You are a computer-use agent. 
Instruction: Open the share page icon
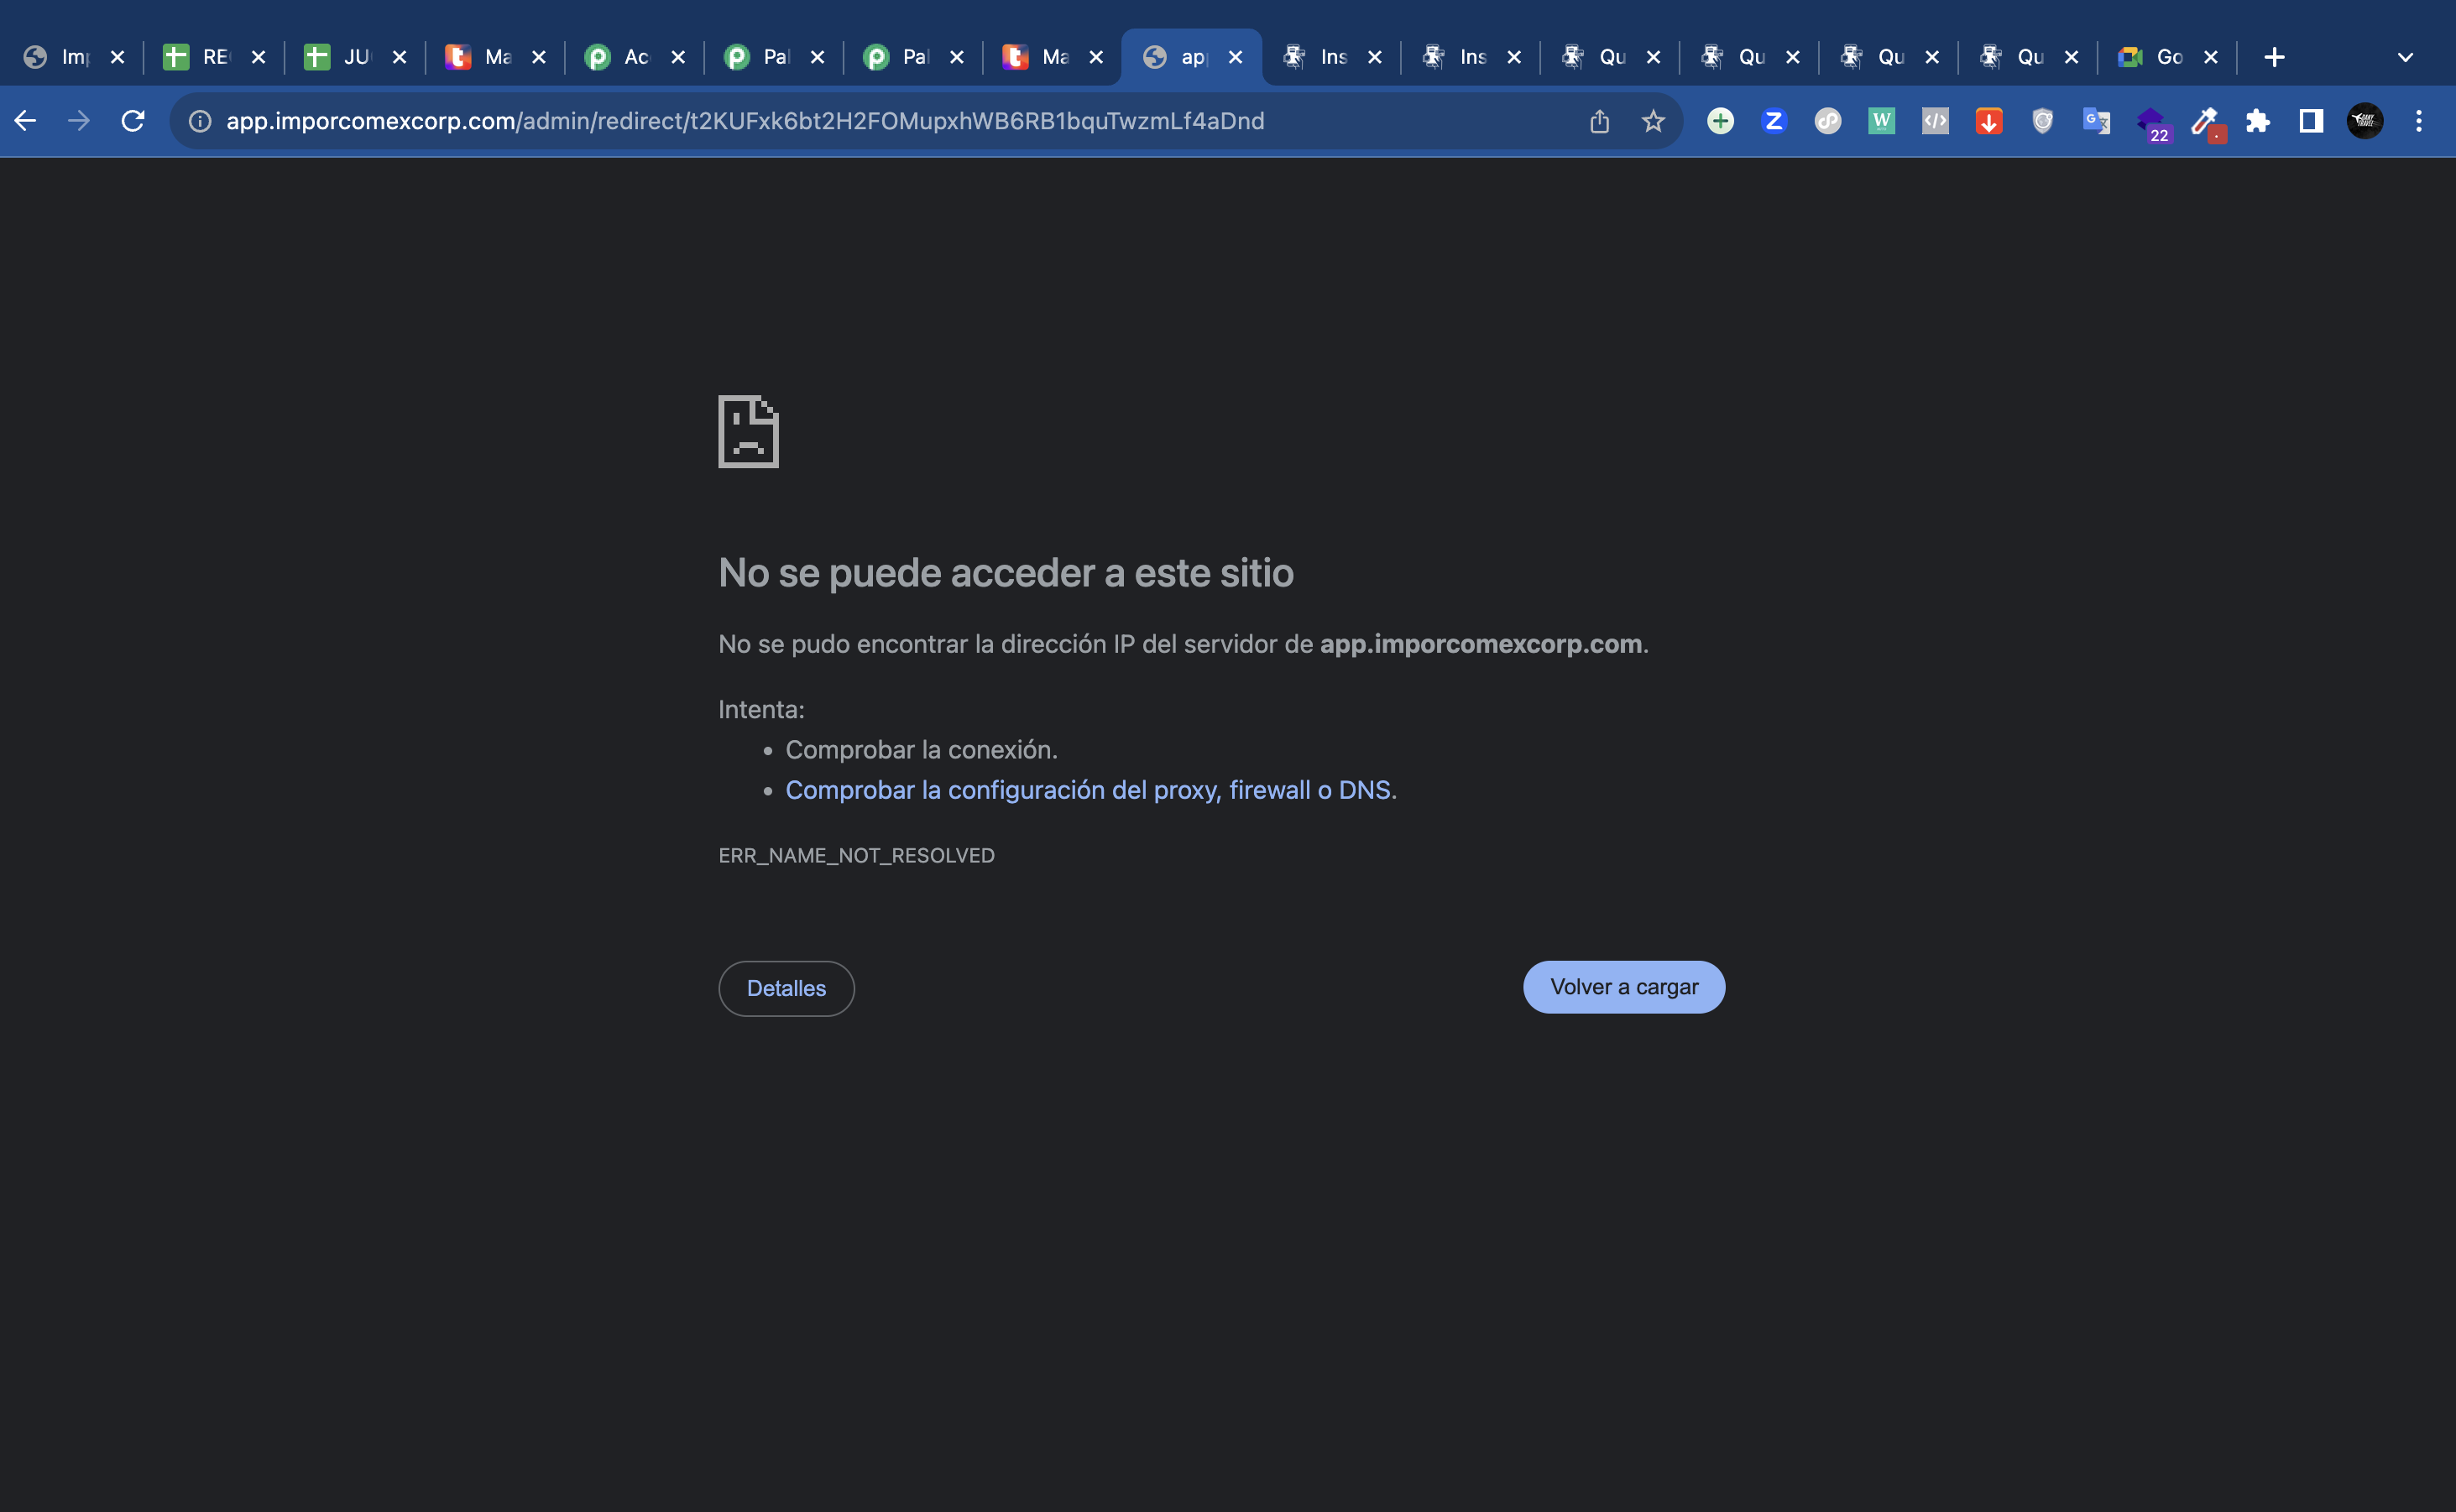pos(1599,121)
